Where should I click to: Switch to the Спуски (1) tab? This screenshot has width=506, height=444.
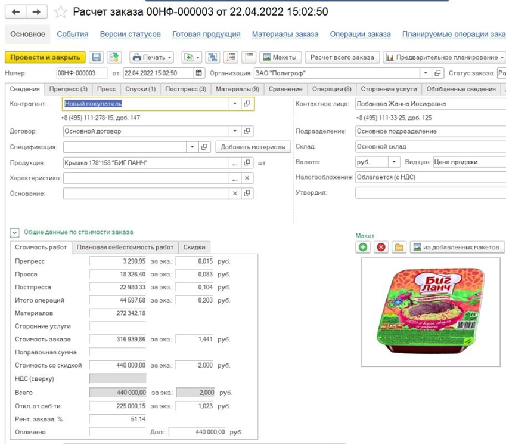pyautogui.click(x=141, y=89)
